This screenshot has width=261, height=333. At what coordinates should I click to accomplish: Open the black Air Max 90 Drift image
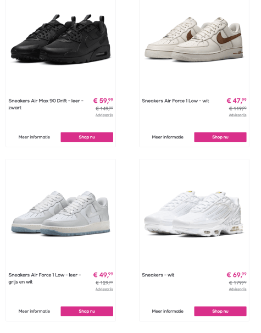[61, 39]
